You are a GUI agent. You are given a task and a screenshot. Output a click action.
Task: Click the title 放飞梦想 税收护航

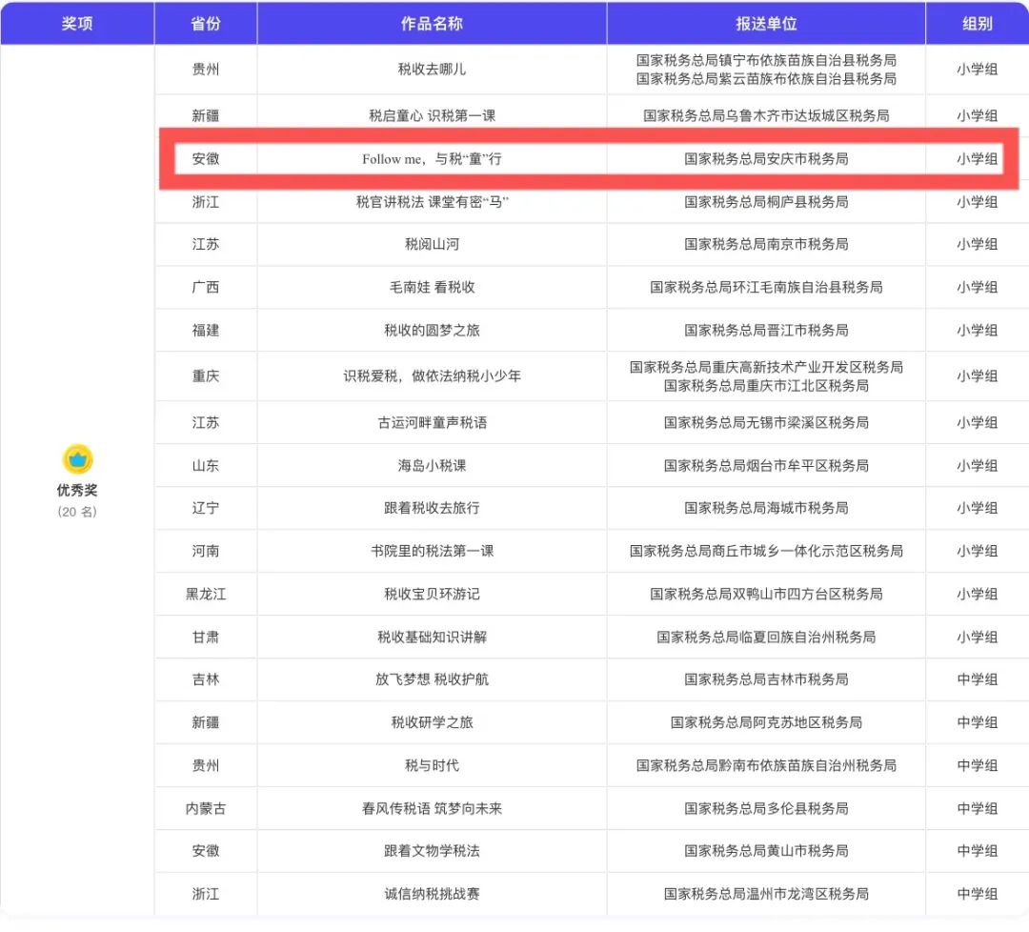click(x=432, y=679)
